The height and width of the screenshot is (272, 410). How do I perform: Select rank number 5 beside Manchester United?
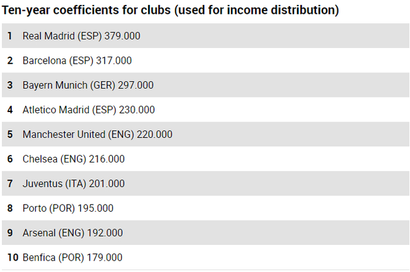click(9, 134)
